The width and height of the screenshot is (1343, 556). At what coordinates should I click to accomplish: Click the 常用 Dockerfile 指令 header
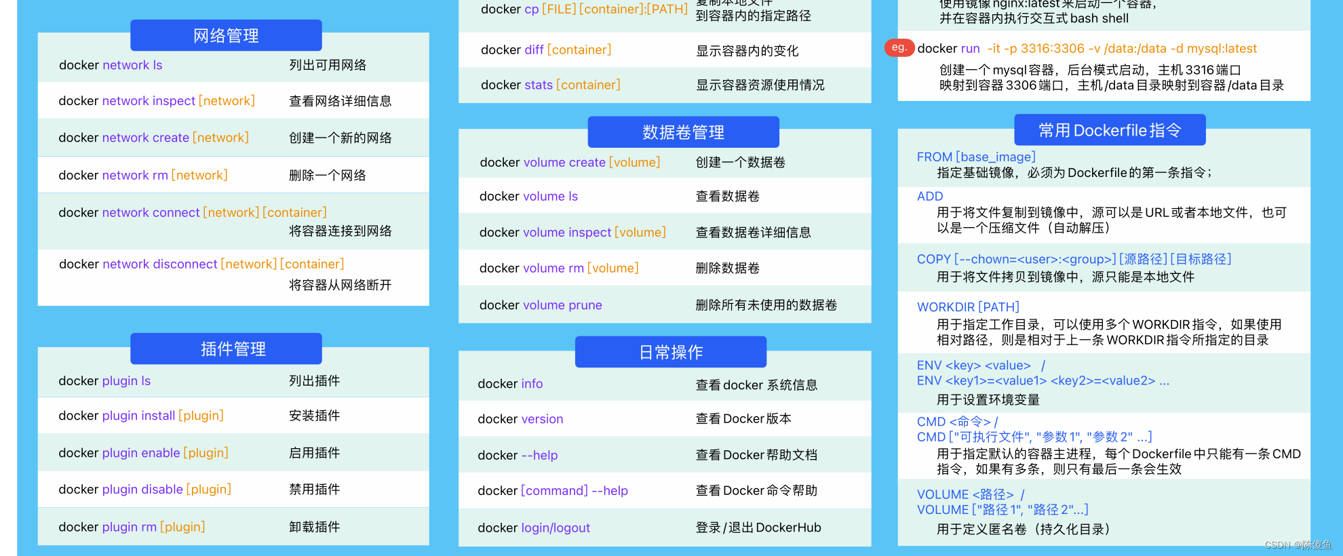click(x=1110, y=130)
